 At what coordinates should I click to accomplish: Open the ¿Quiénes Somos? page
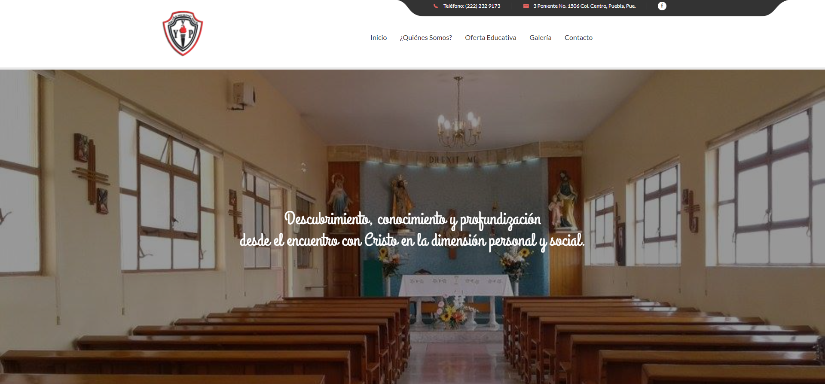425,38
